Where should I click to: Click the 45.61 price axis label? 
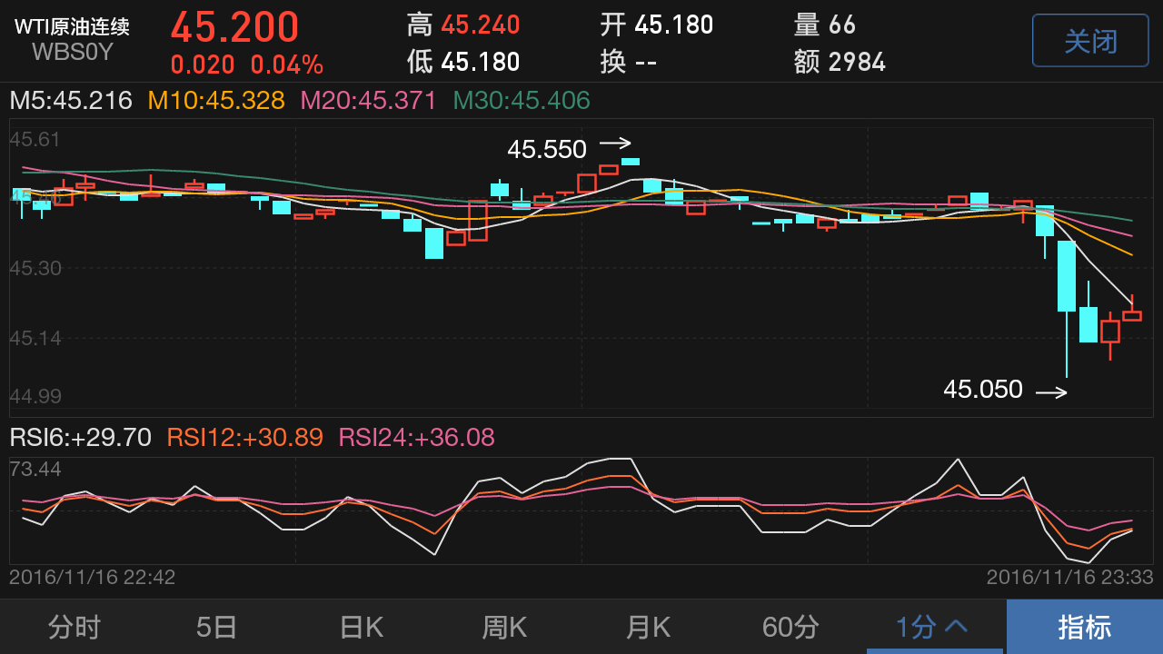(x=35, y=140)
